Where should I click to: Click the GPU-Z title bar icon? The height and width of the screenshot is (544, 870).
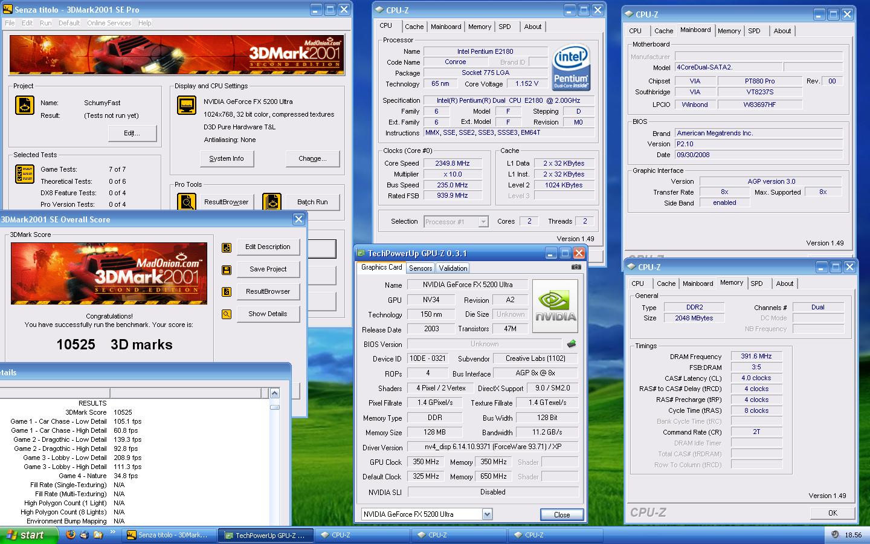pyautogui.click(x=361, y=253)
